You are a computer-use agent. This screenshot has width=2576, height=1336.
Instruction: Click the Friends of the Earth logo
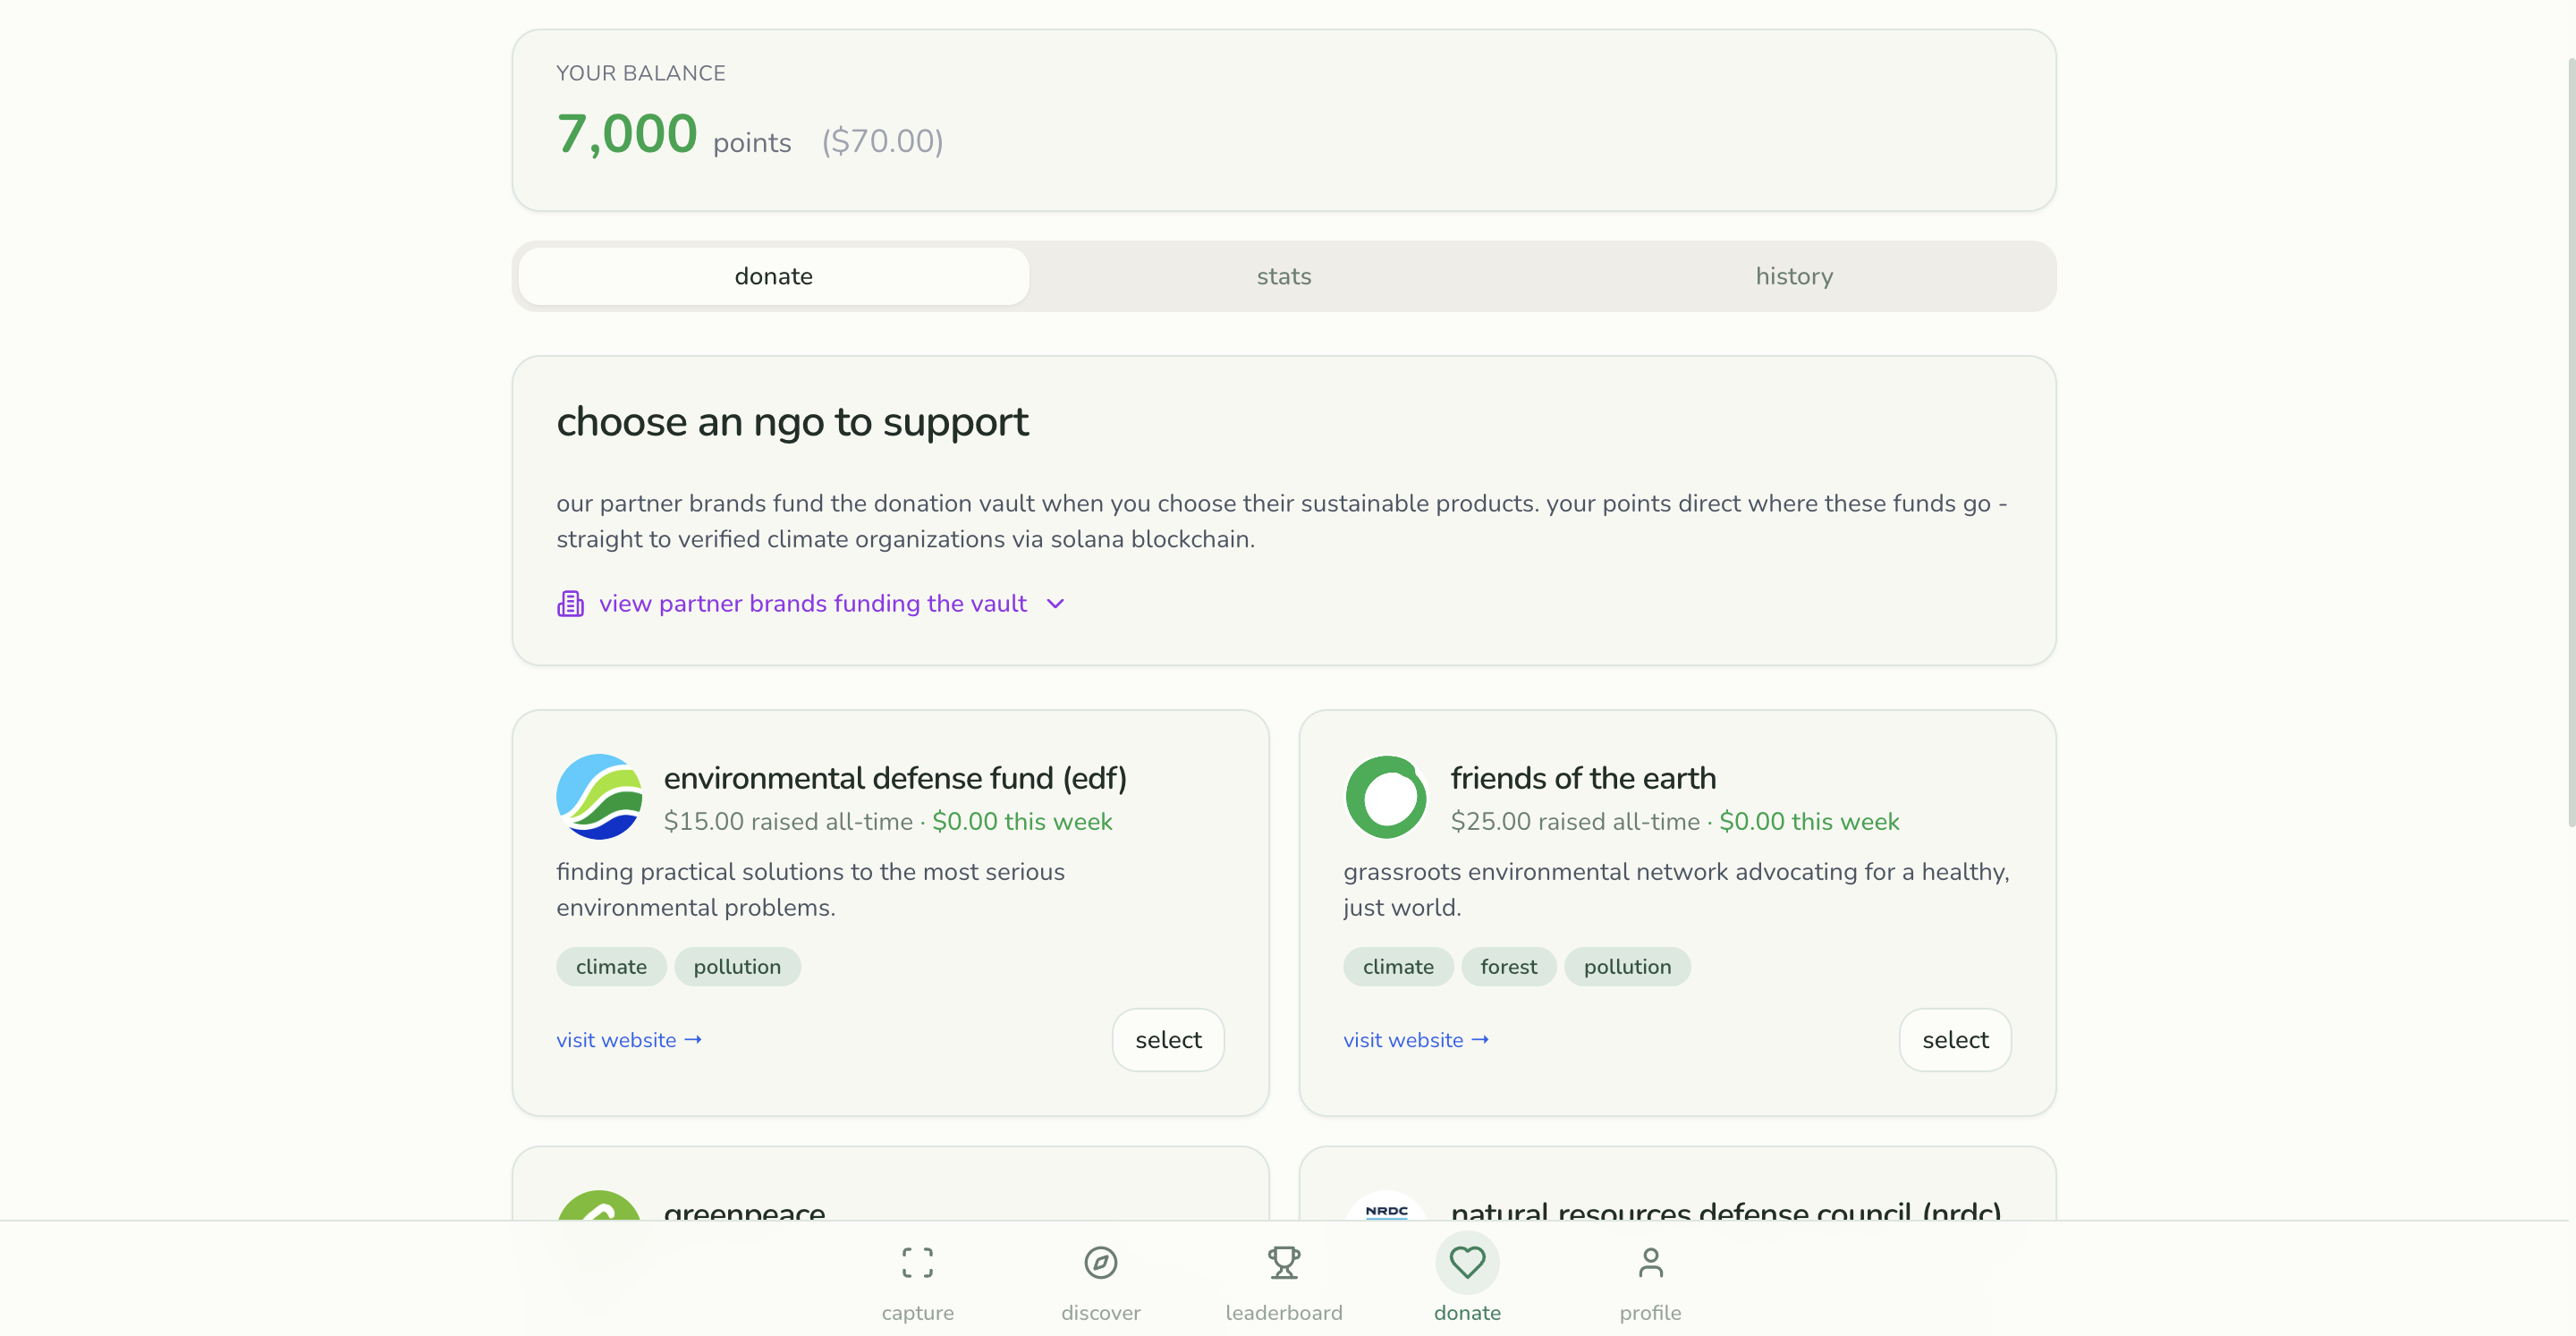[x=1386, y=797]
